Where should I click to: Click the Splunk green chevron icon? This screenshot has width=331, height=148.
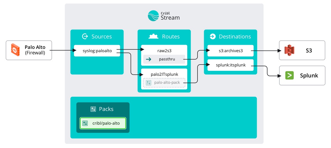pyautogui.click(x=289, y=75)
